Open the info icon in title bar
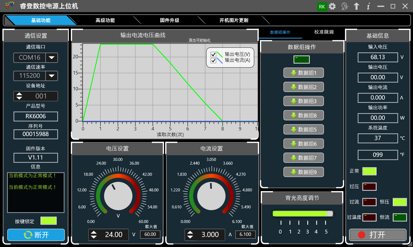This screenshot has height=247, width=413. pos(368,6)
